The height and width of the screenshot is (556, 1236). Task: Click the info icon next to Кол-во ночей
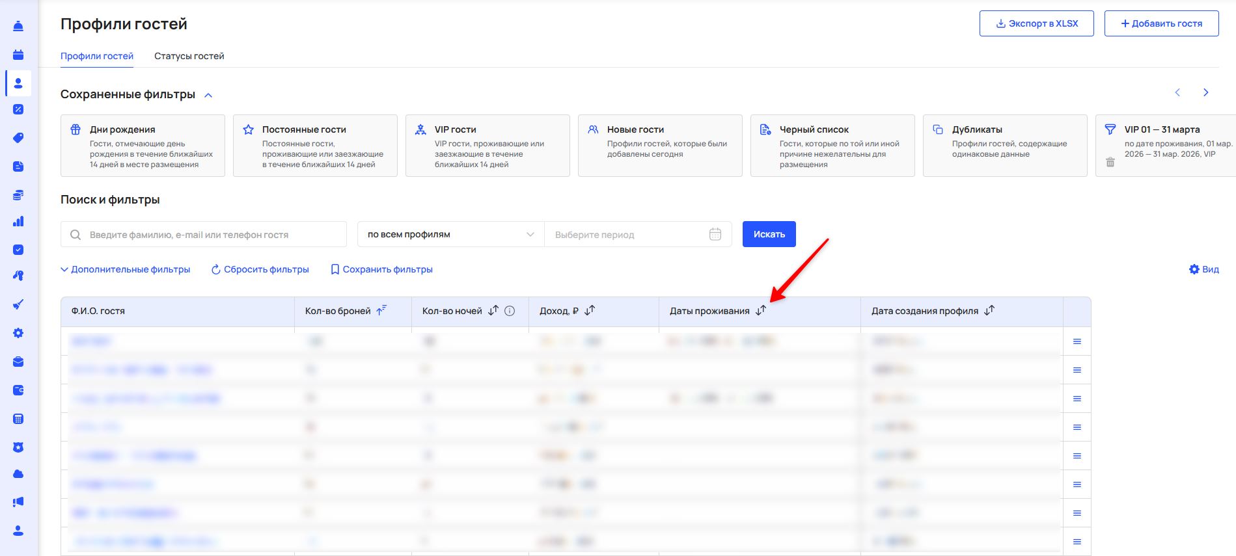pyautogui.click(x=510, y=311)
